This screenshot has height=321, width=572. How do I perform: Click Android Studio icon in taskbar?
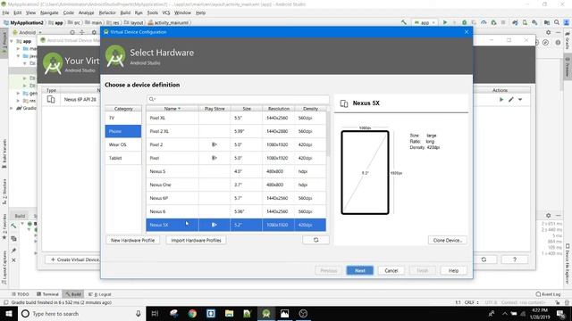(266, 313)
